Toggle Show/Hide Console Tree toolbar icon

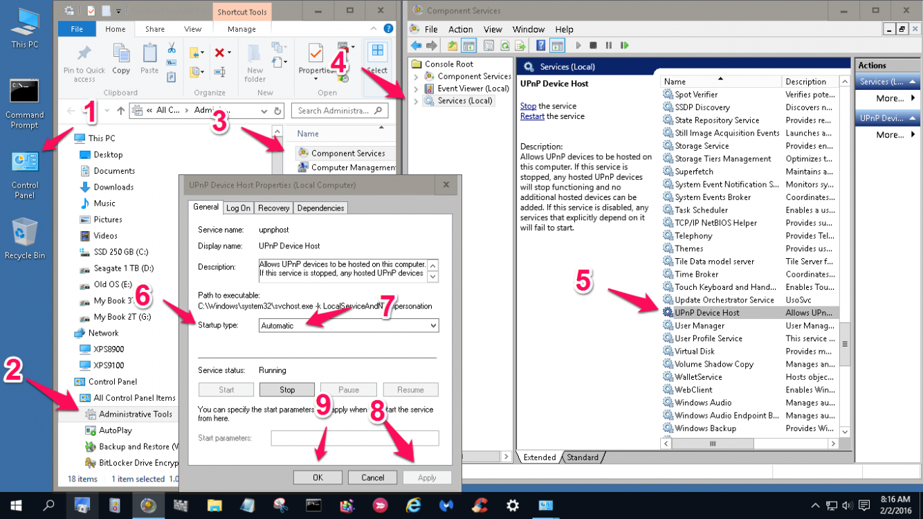[469, 46]
